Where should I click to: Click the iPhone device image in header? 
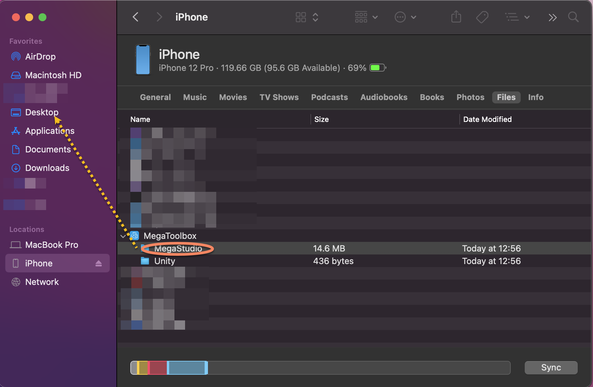(x=143, y=60)
